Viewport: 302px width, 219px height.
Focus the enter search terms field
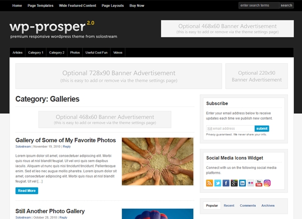tap(259, 5)
